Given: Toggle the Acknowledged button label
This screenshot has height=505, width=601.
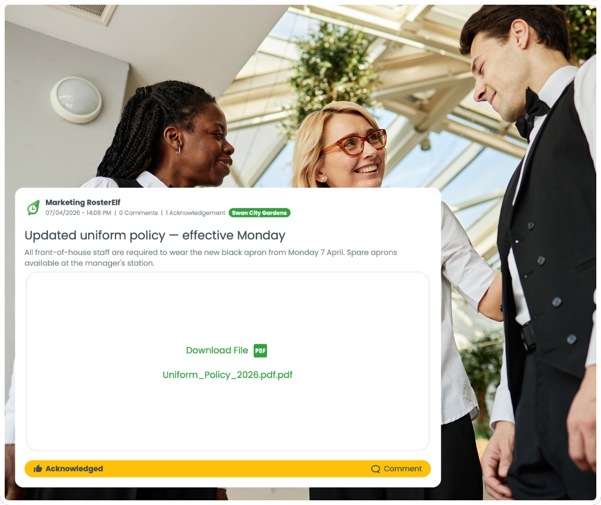Looking at the screenshot, I should (x=74, y=469).
